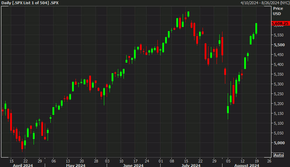Select the 5,500 price axis label
The width and height of the screenshot is (290, 167).
click(279, 45)
